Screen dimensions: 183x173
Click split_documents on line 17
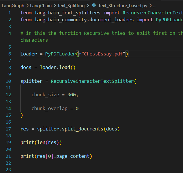(x=82, y=129)
